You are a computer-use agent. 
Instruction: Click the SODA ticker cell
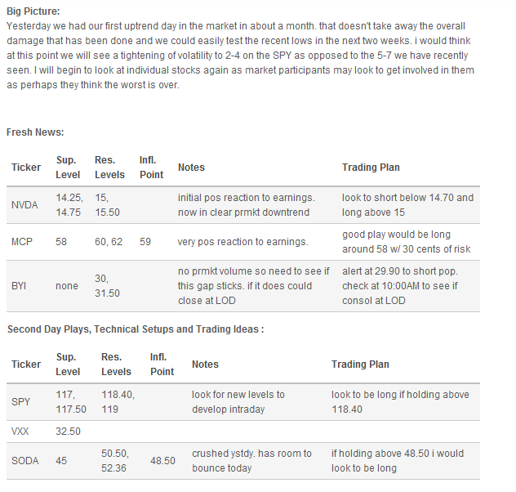click(x=26, y=461)
